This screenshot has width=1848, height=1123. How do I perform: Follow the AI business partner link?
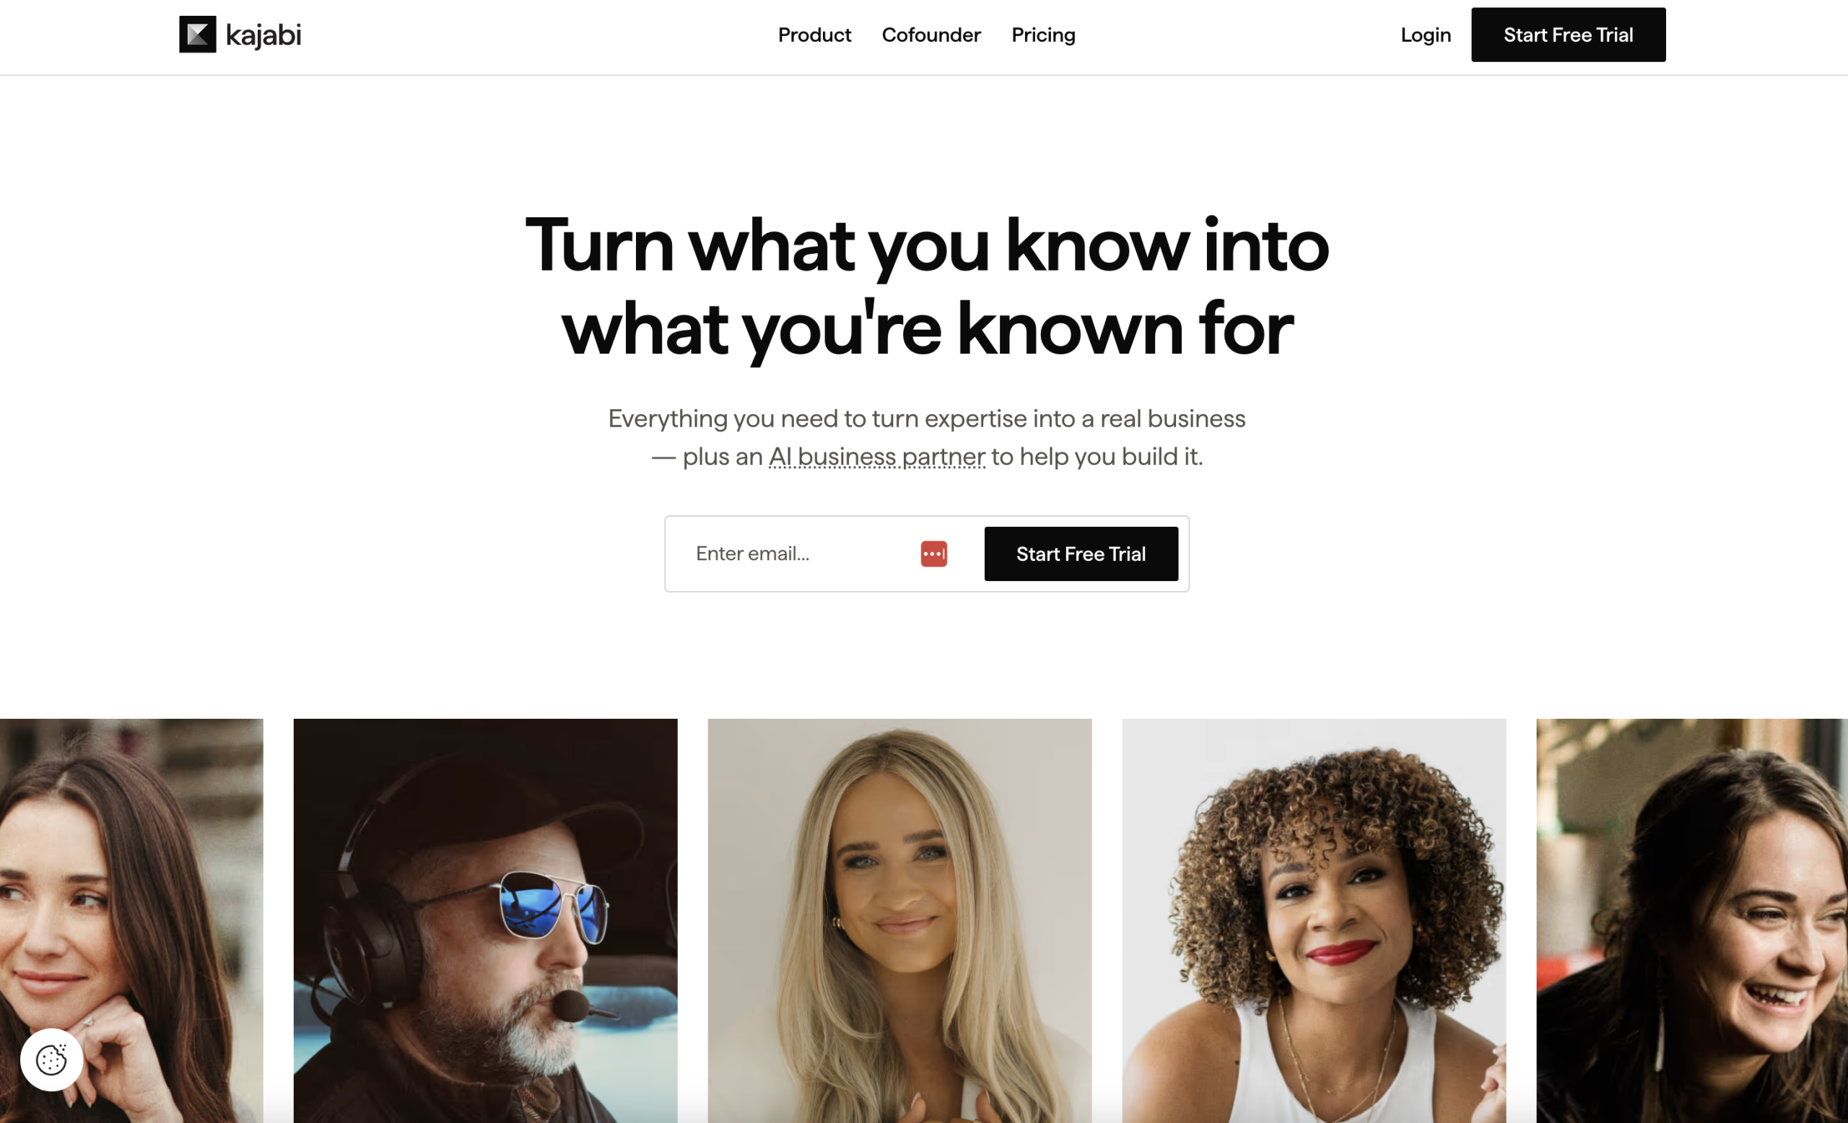coord(877,457)
